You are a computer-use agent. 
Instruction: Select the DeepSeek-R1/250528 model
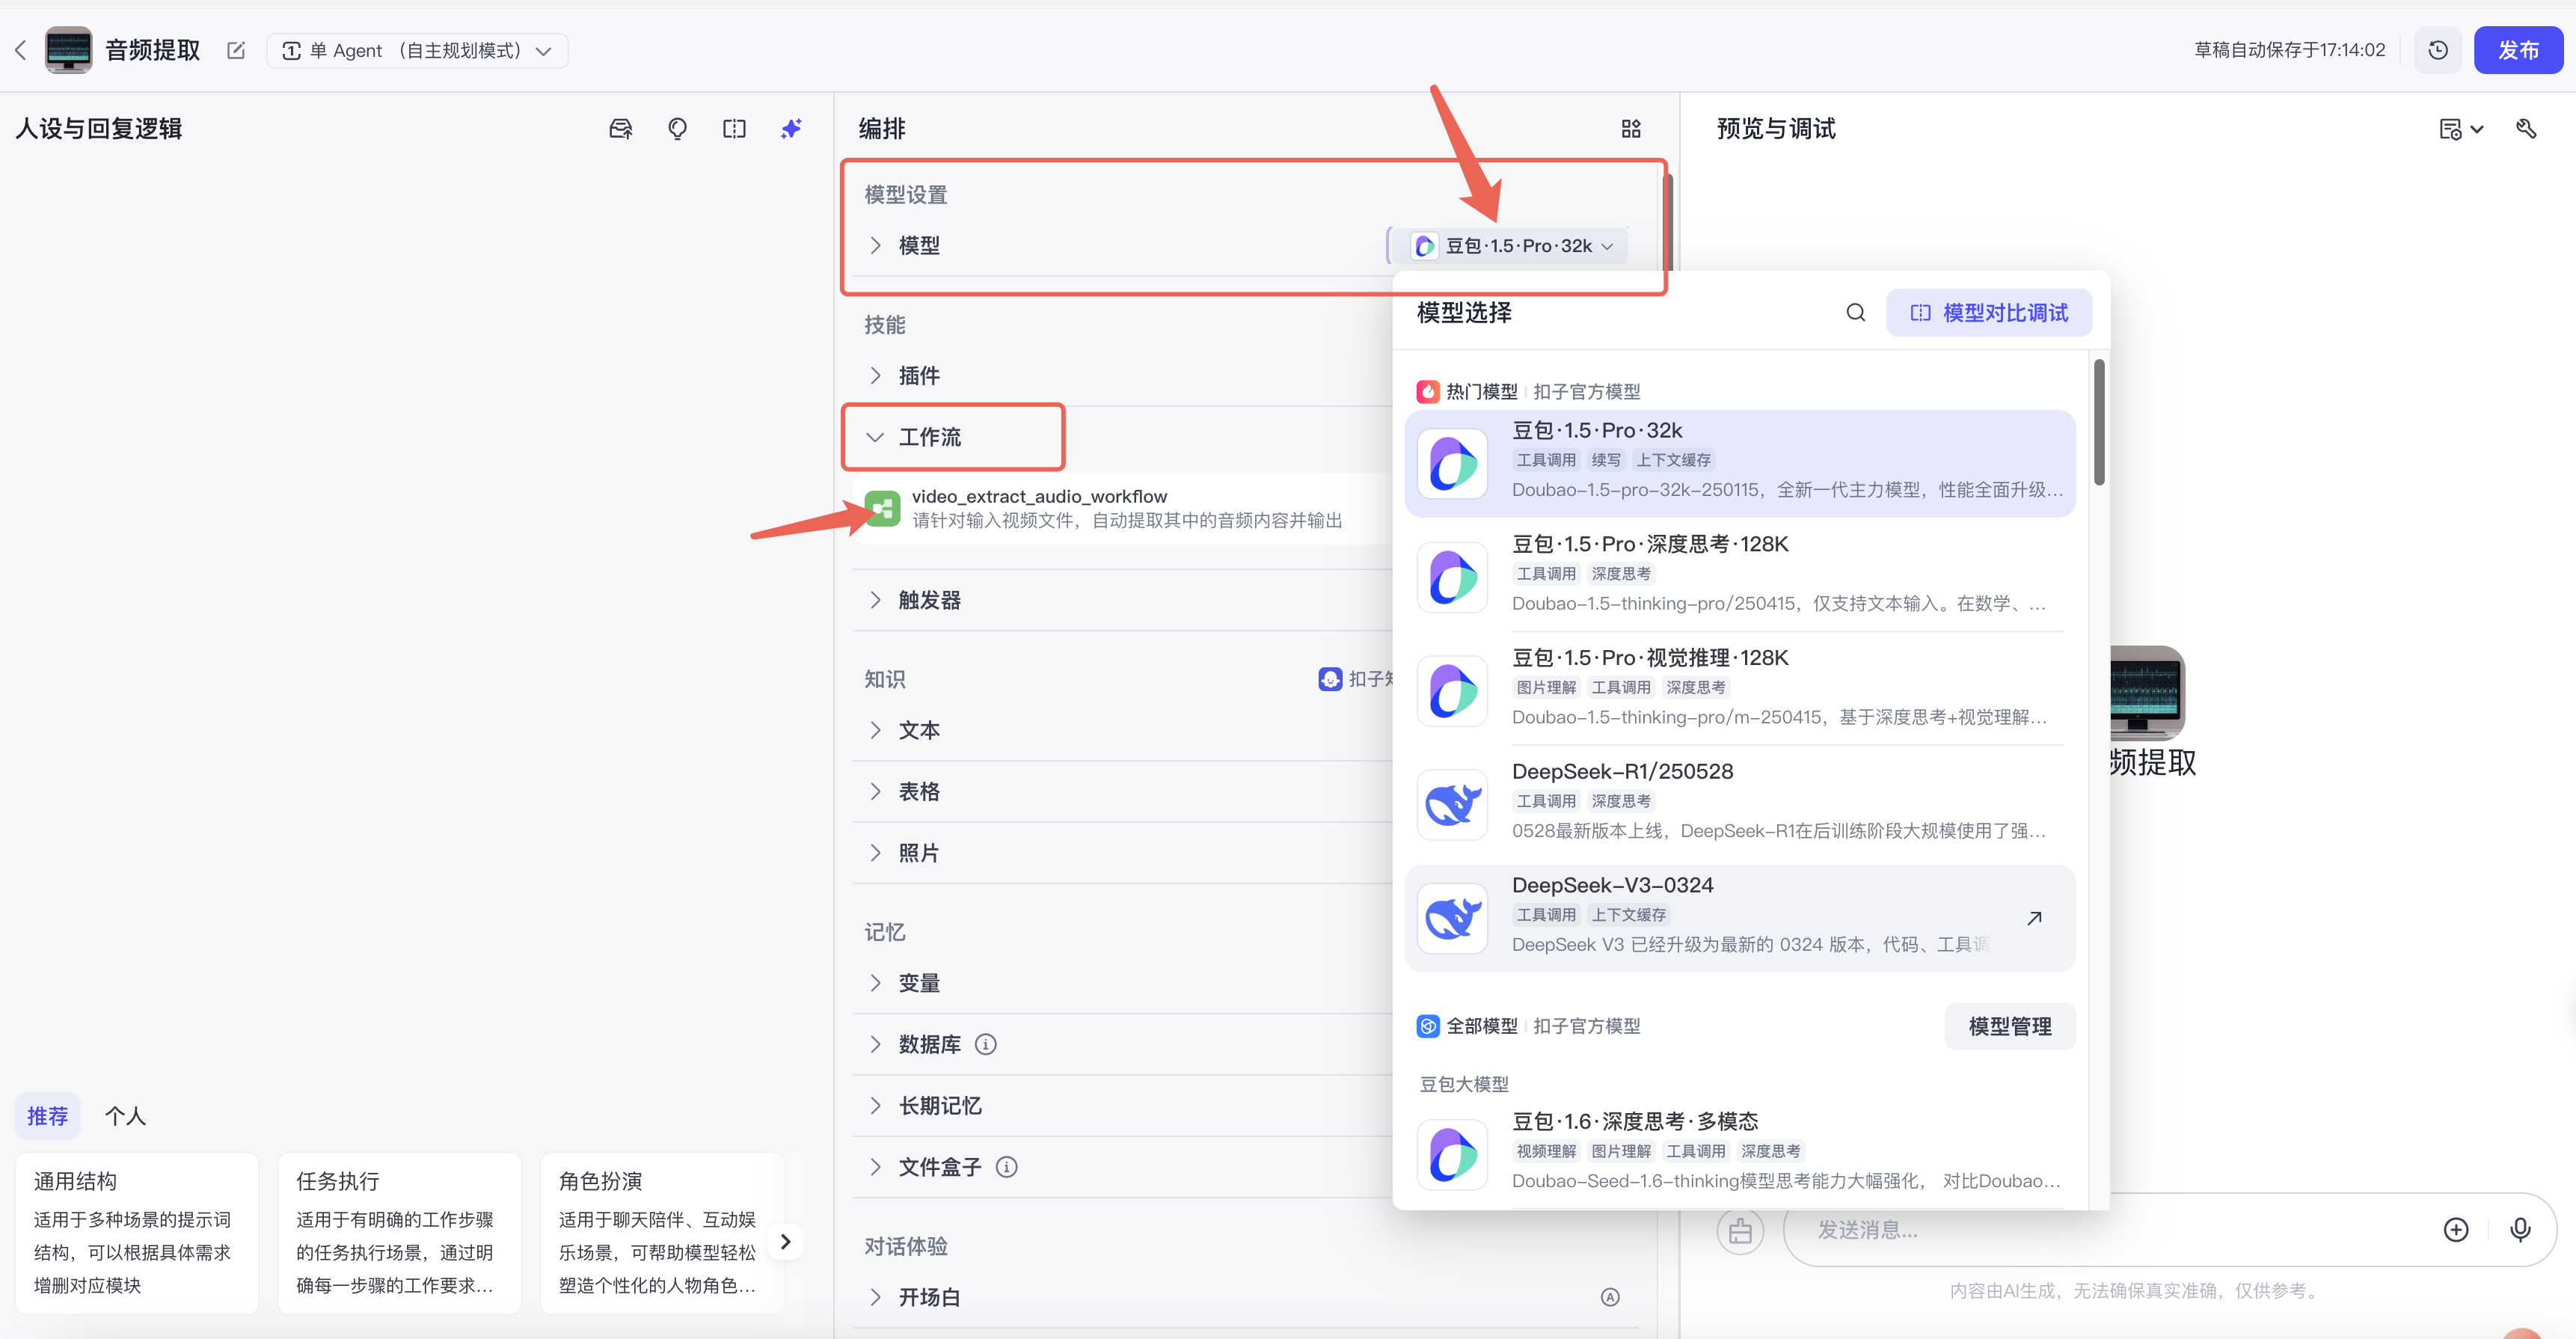coord(1740,804)
